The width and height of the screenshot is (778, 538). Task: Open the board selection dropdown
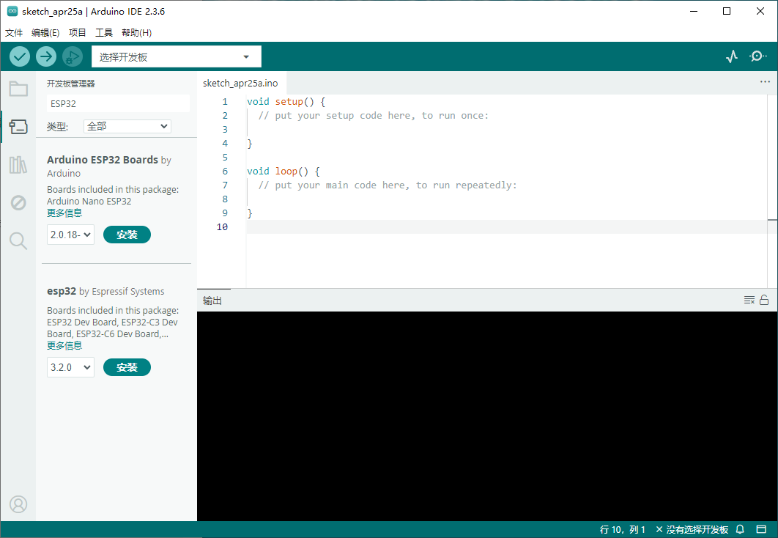176,56
